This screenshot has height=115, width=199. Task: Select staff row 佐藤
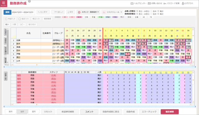click(x=38, y=40)
